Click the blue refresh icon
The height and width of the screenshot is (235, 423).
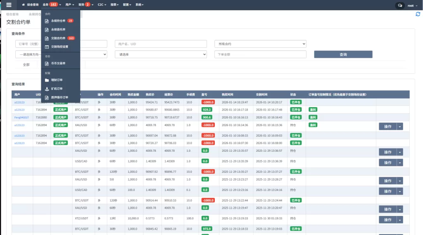(x=418, y=14)
